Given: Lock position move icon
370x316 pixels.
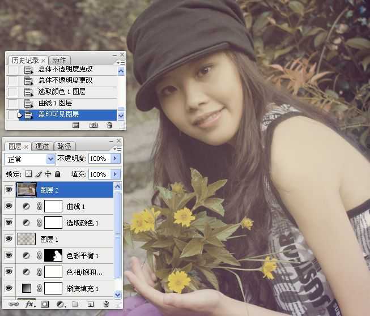Looking at the screenshot, I should [x=48, y=174].
